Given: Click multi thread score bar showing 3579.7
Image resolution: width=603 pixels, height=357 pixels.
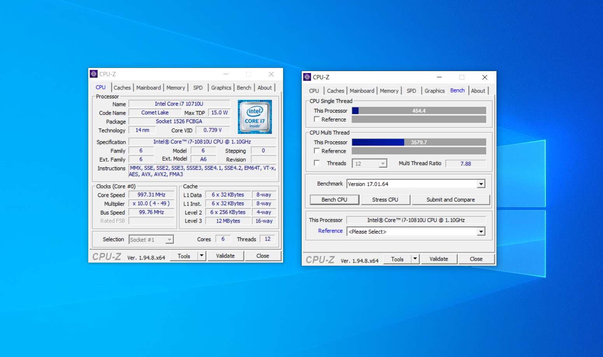Looking at the screenshot, I should (x=419, y=142).
